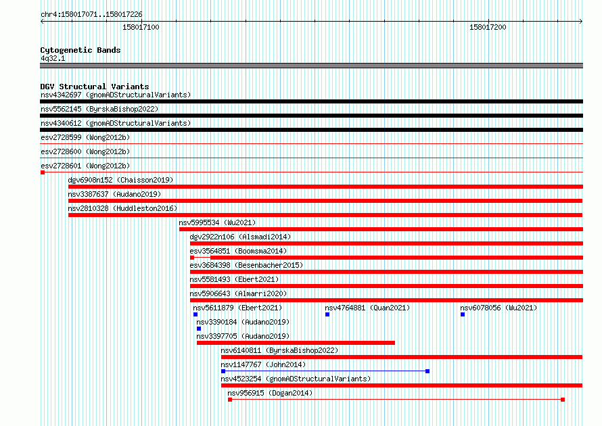Click nsv4342697 gnomADStructuralVariants label
This screenshot has height=426, width=602.
[116, 95]
